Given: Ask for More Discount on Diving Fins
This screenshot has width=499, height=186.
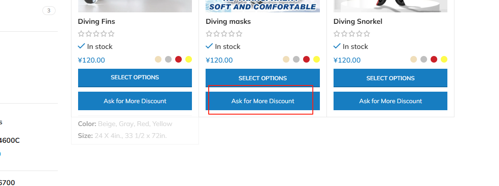Looking at the screenshot, I should (x=135, y=101).
